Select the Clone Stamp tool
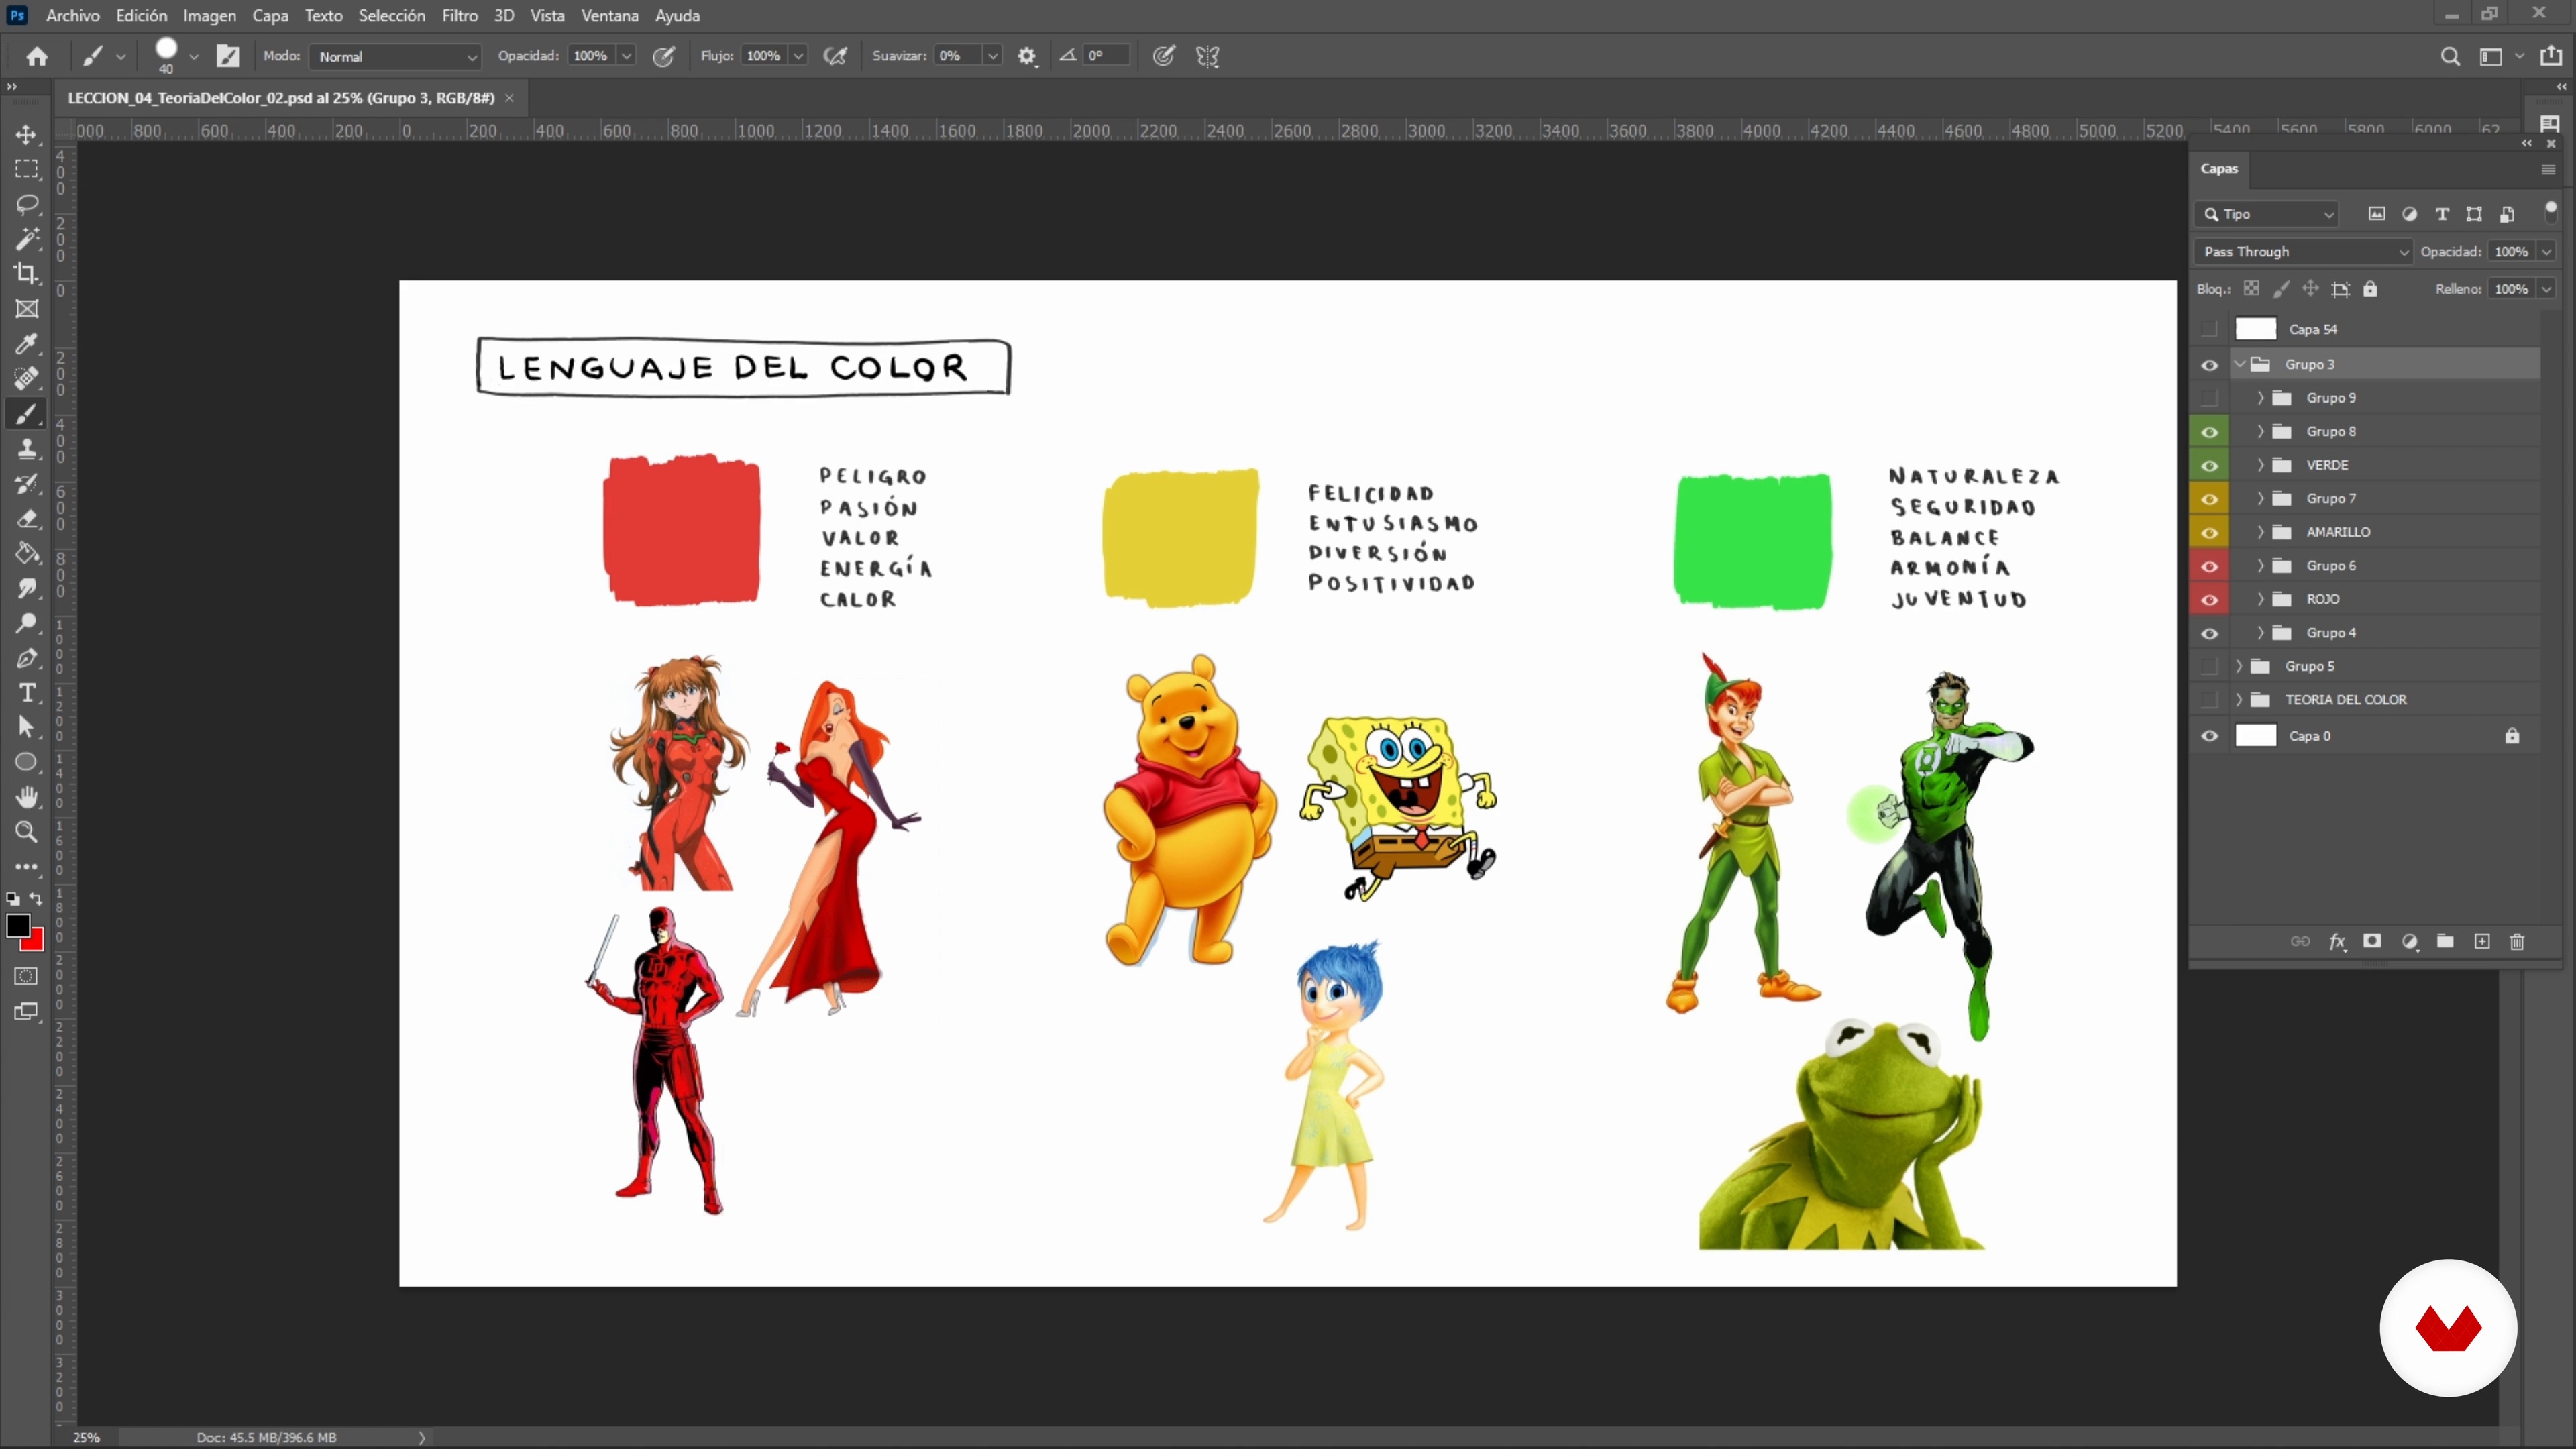This screenshot has width=2576, height=1449. (x=27, y=449)
